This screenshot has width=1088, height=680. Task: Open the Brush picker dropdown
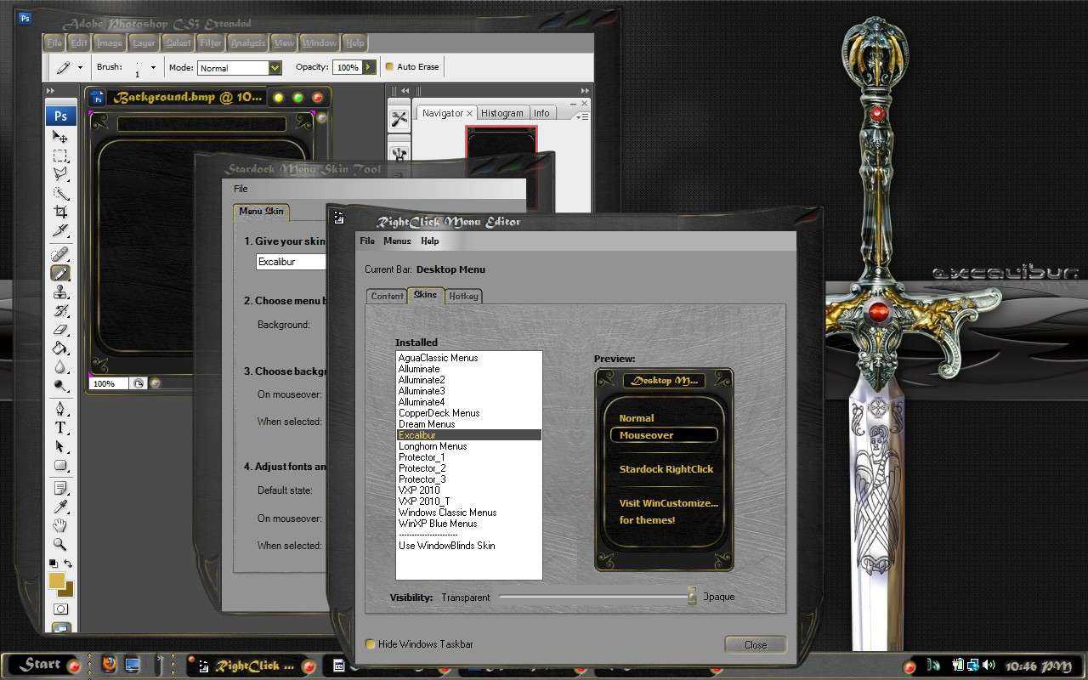pos(153,67)
